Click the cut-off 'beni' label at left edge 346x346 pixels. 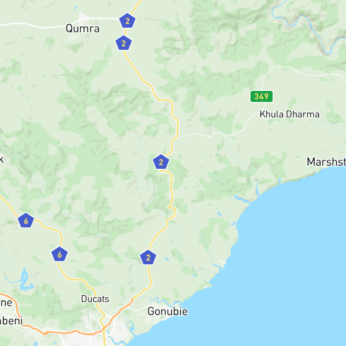coord(11,321)
